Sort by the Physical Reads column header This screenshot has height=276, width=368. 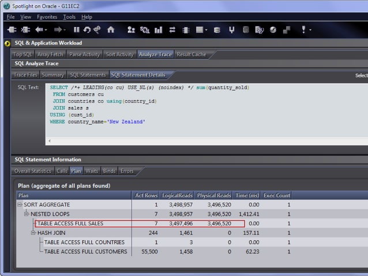(214, 196)
